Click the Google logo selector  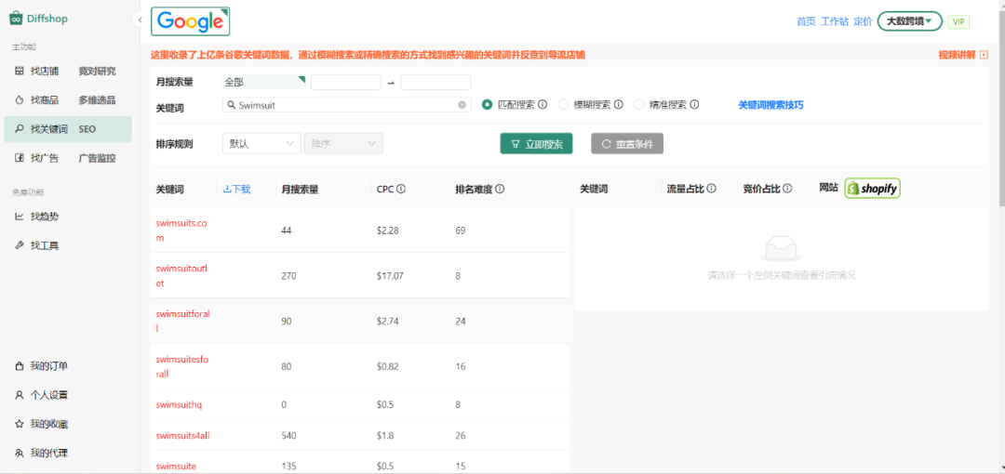point(191,21)
